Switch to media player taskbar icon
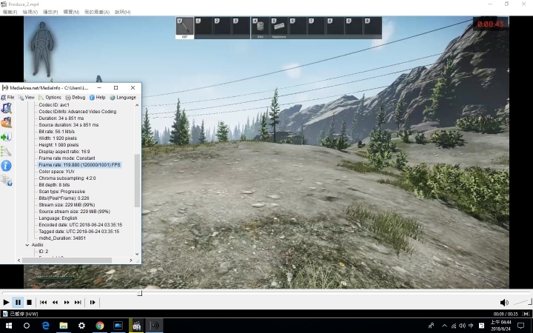 (x=136, y=326)
